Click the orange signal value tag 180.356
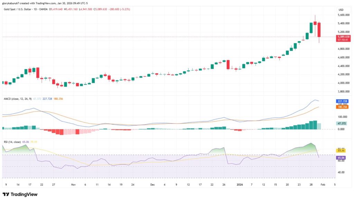Viewport: 354px width, 201px height. coord(342,107)
